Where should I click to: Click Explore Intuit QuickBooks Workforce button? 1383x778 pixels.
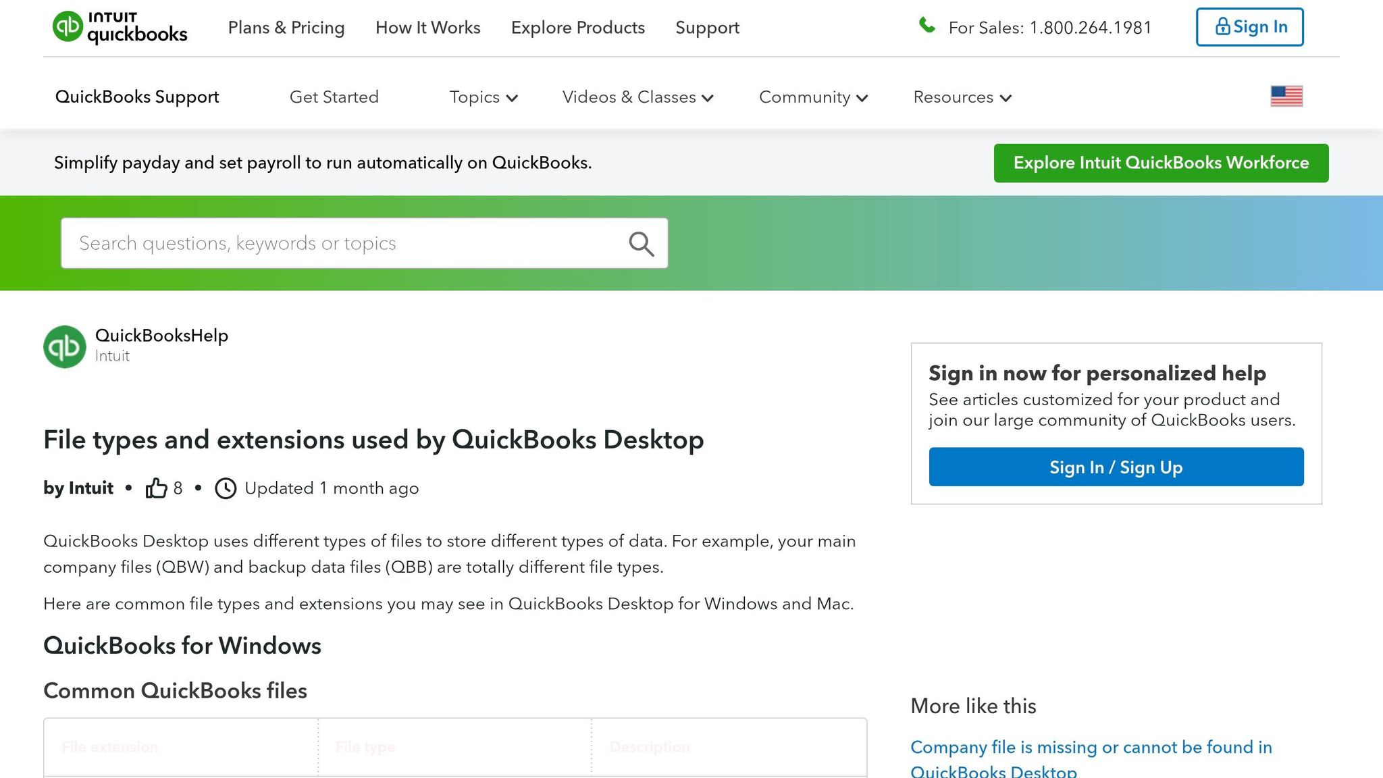tap(1161, 163)
